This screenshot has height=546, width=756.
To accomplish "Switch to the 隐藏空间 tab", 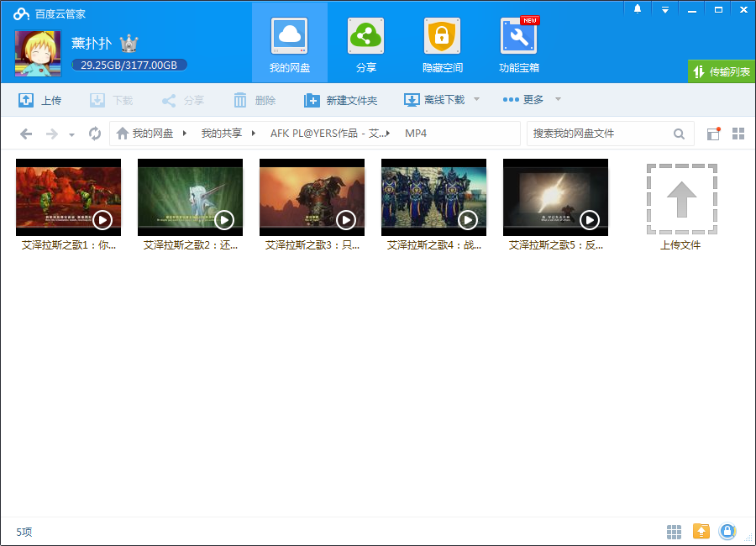I will (442, 42).
